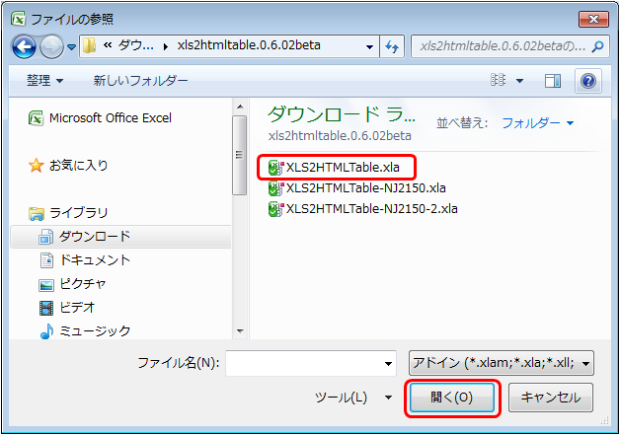Close the ファイルの参照 dialog

tap(593, 19)
